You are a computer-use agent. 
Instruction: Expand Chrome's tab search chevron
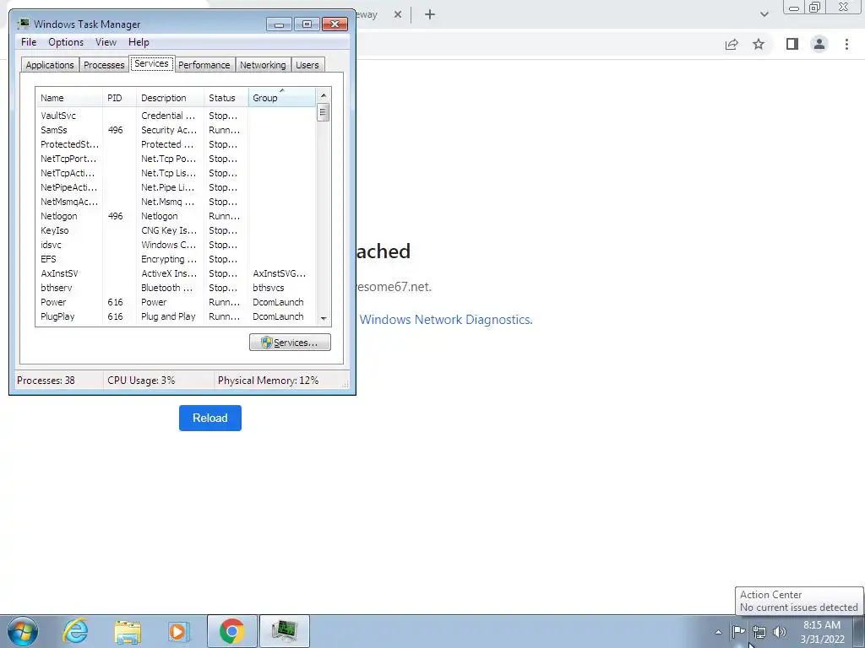(764, 14)
